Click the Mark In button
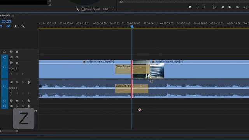Image resolution: width=249 pixels, height=140 pixels. 198,7
